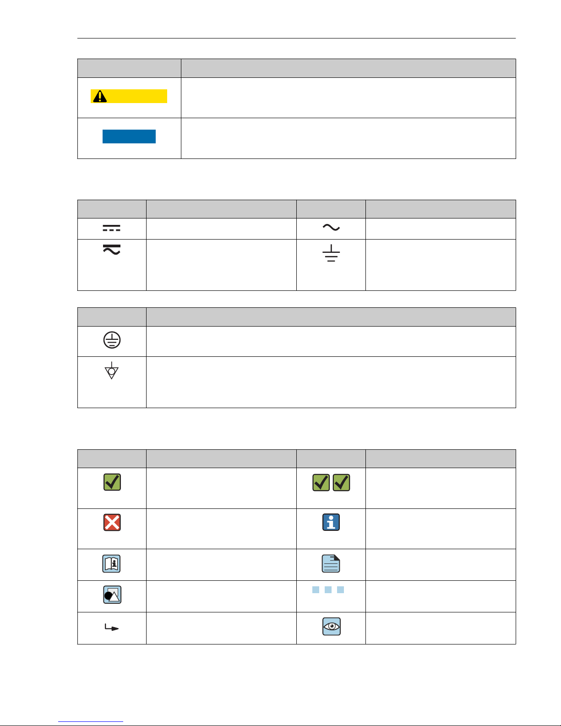Select the direct current dashed-line symbol

111,228
